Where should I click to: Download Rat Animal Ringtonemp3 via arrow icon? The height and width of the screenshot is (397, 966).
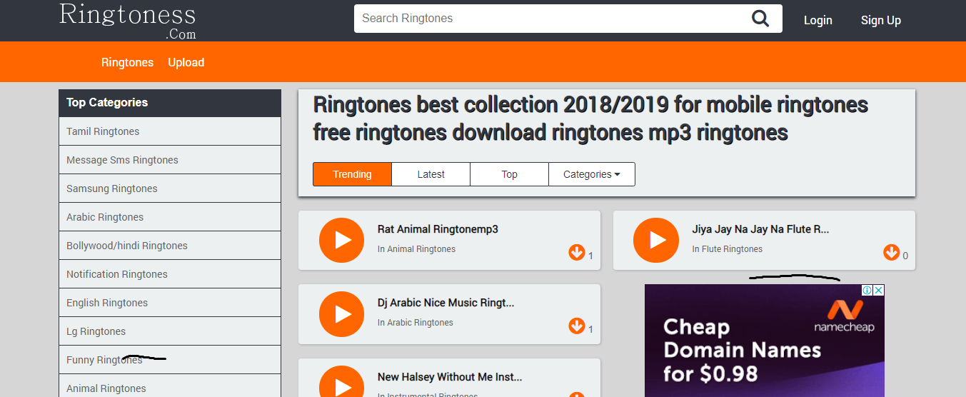tap(577, 252)
